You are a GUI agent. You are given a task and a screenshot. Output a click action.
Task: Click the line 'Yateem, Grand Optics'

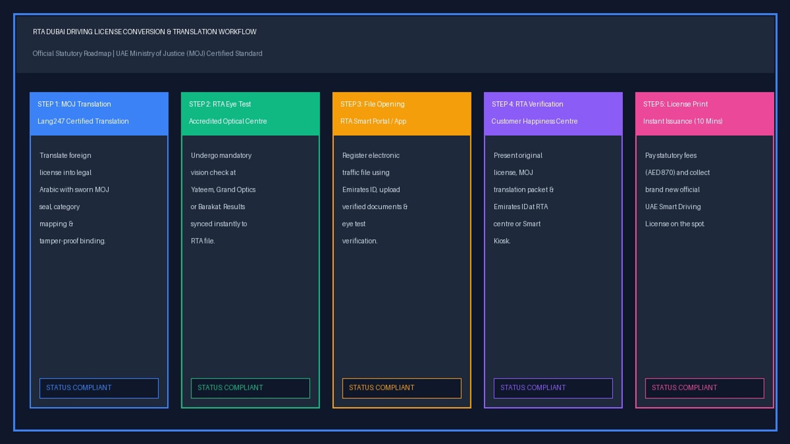[223, 190]
